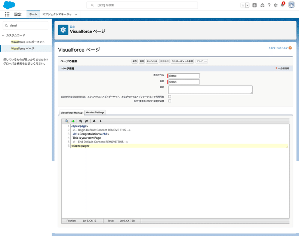Click the editor undo icon
This screenshot has height=236, width=299.
pyautogui.click(x=80, y=121)
